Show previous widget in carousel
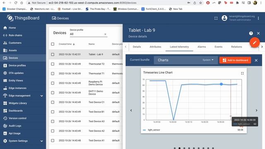This screenshot has height=149, width=265. (x=131, y=111)
